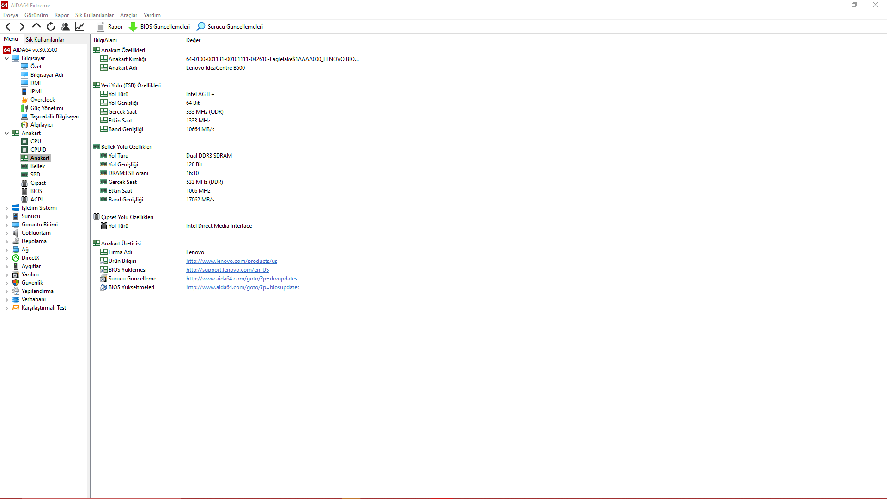Open BIOS Güncellemeleri from toolbar
The width and height of the screenshot is (887, 499).
(x=159, y=27)
